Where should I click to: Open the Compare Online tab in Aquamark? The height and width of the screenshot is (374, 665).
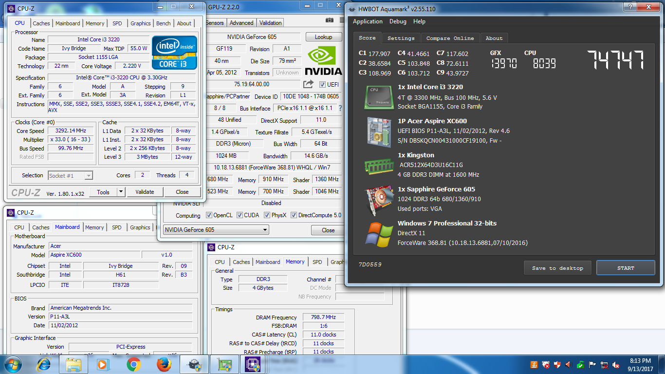point(450,38)
